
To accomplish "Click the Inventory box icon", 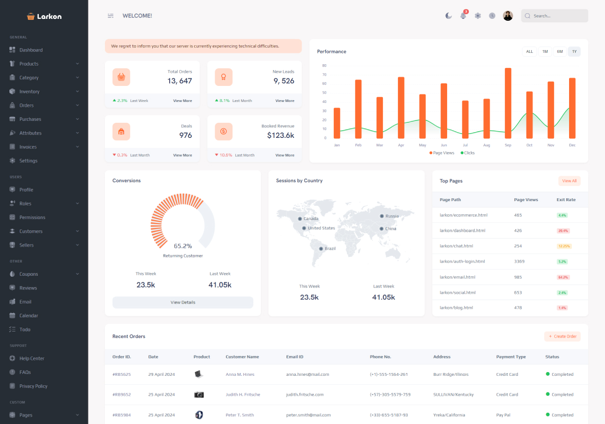I will point(12,91).
